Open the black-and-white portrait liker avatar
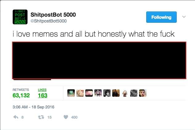 tap(107, 93)
